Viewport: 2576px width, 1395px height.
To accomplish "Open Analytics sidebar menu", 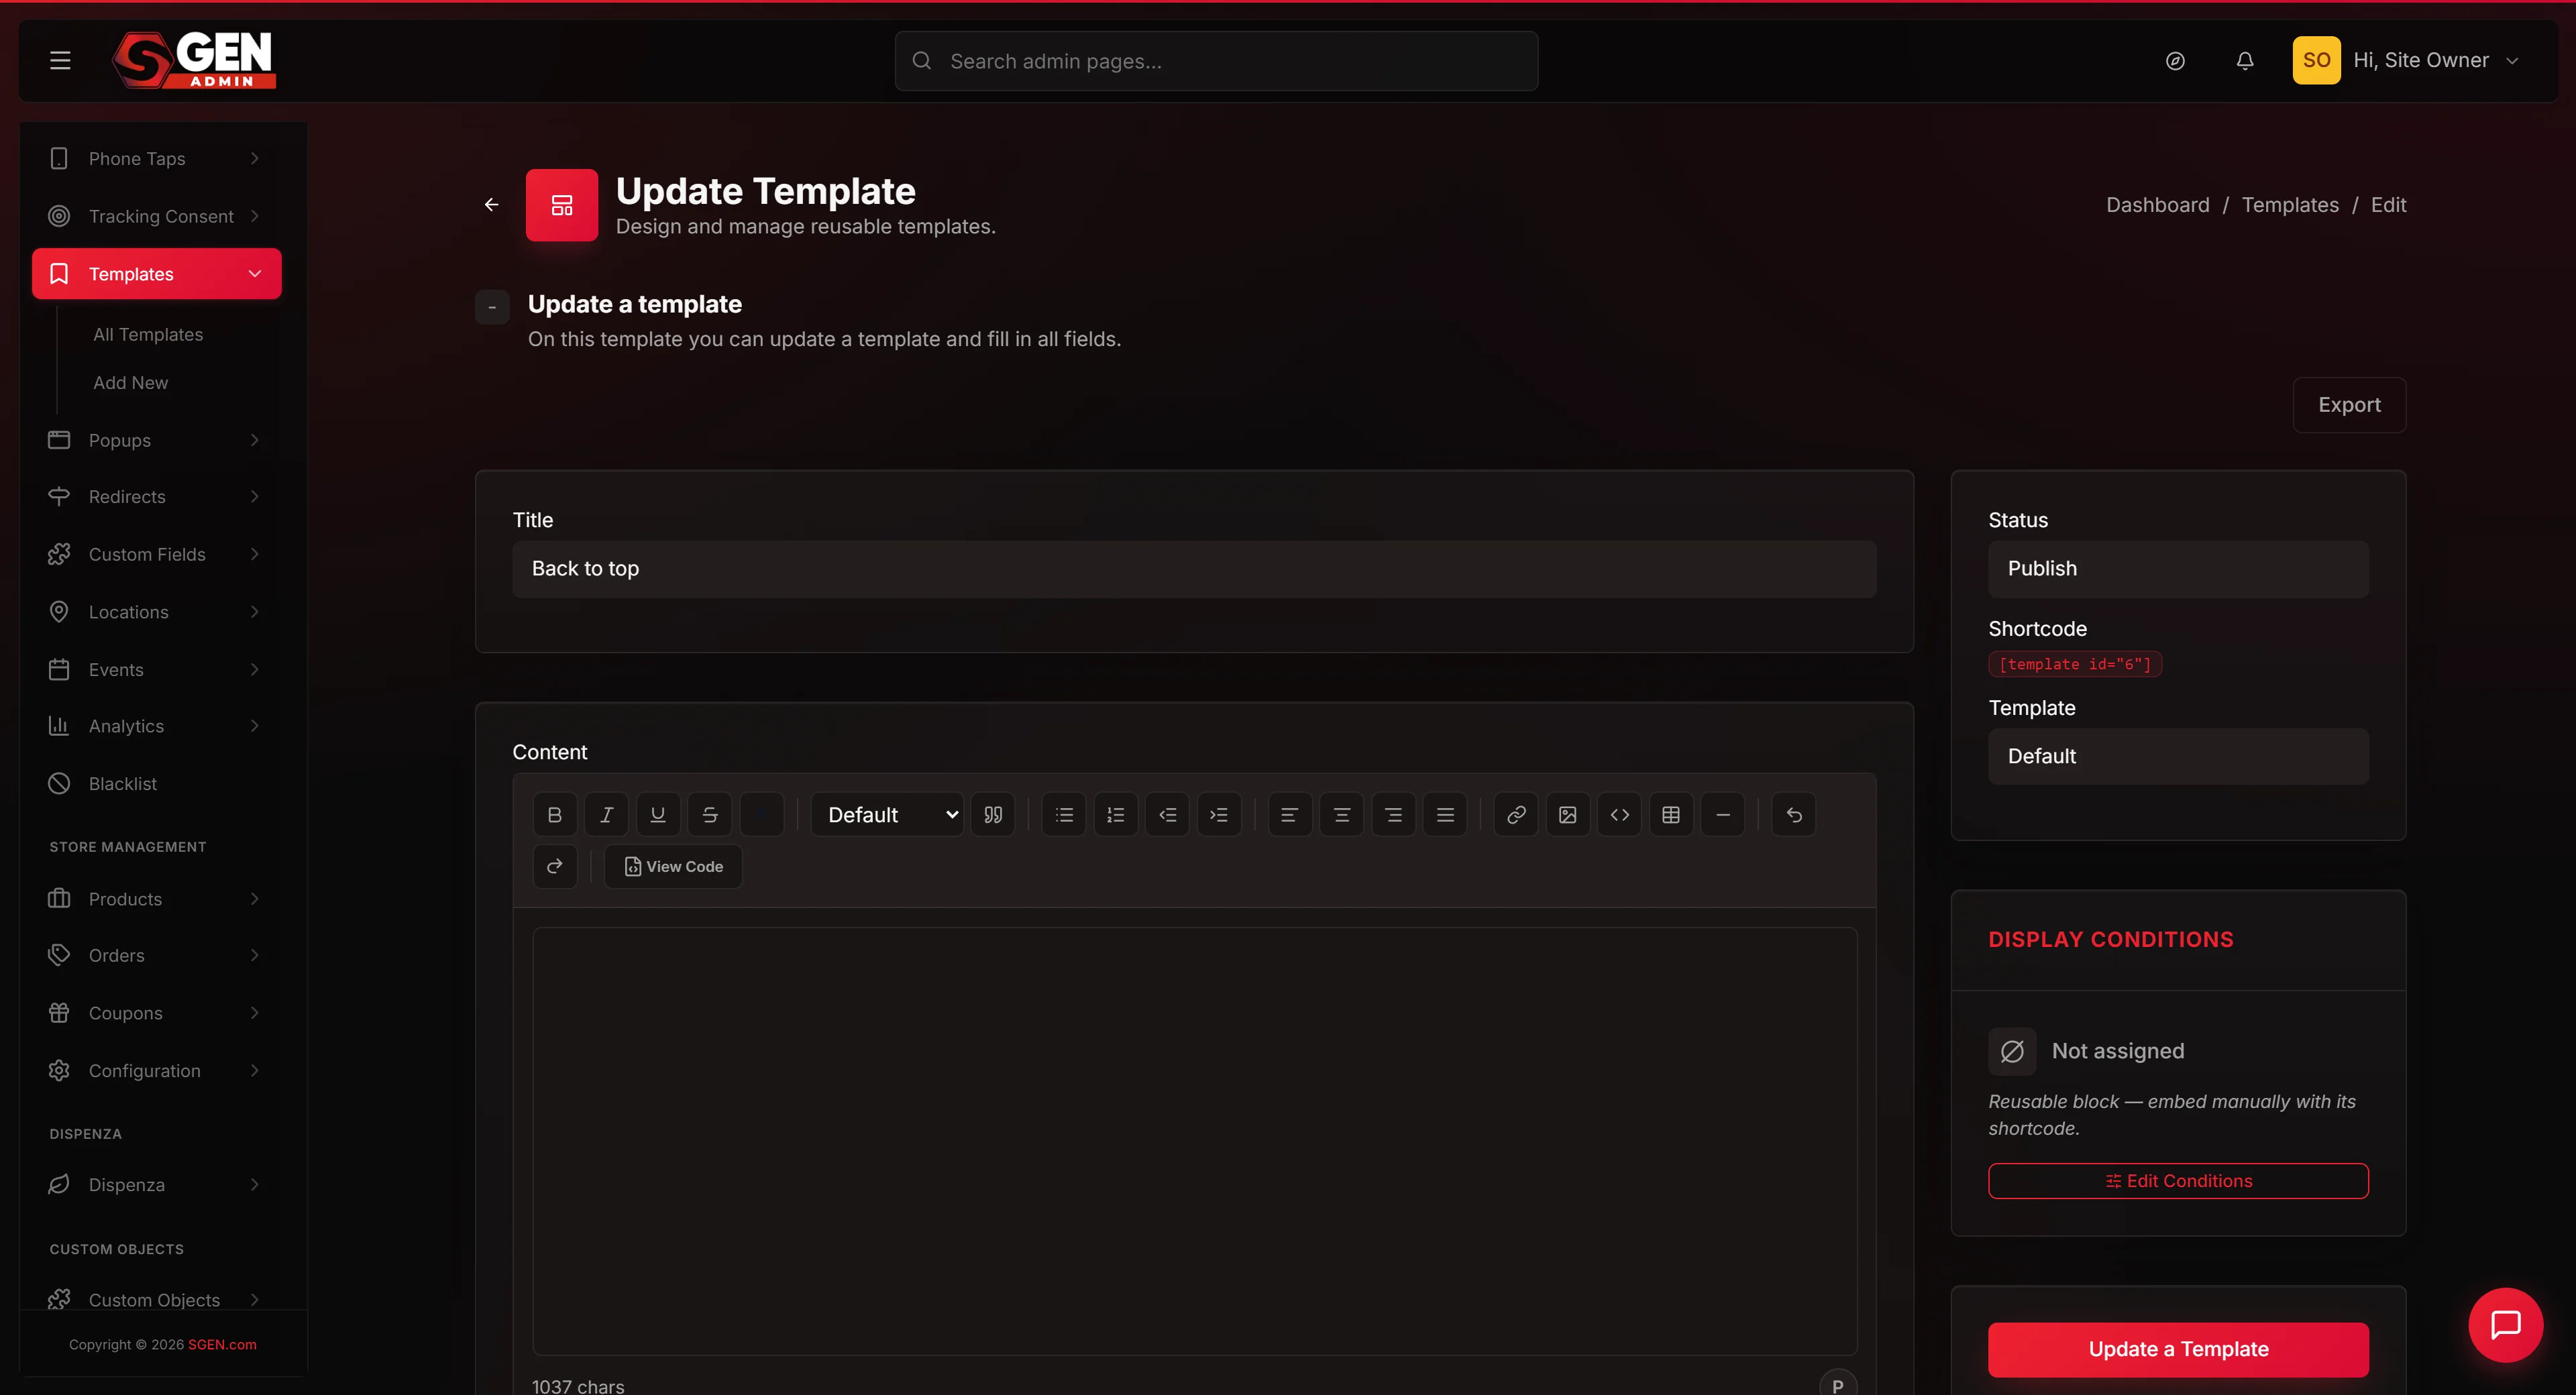I will coord(156,726).
